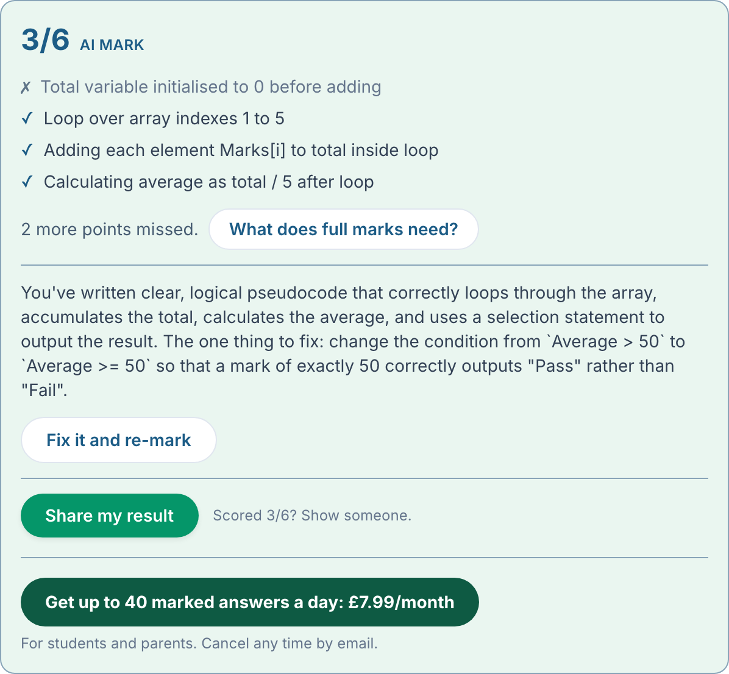Click 'Scored 3/6? Show someone.' text

(x=312, y=516)
